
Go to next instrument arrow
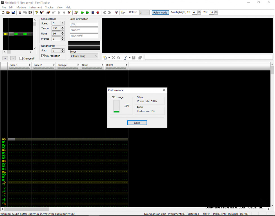point(110,12)
